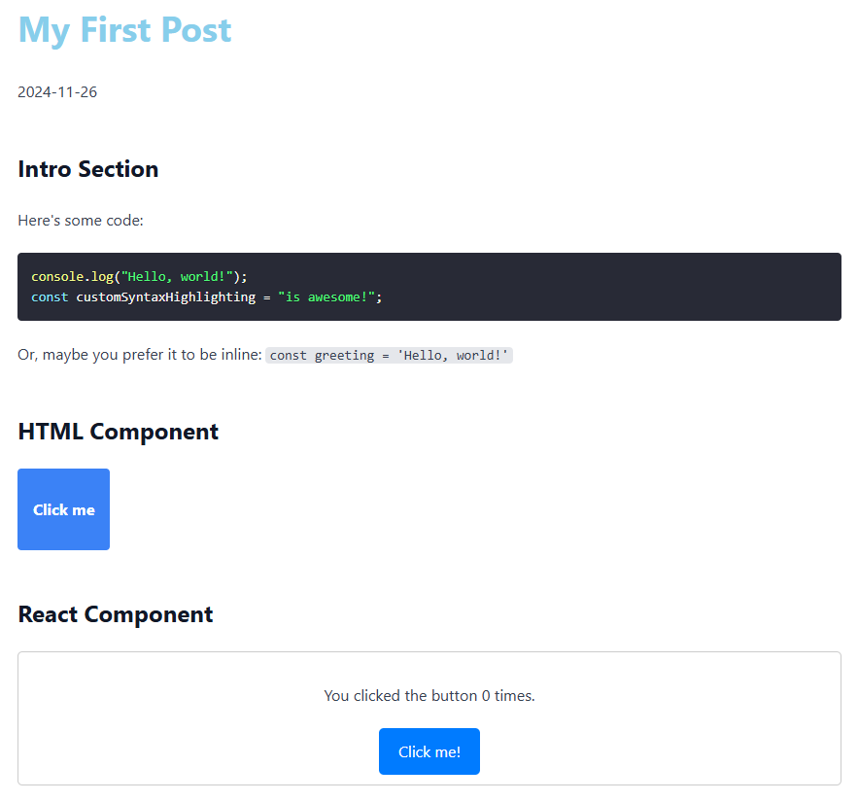858x802 pixels.
Task: Click the "const" keyword in the dark code block
Action: (50, 296)
